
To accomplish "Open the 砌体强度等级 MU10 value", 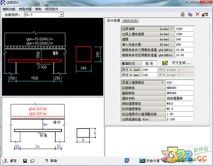I will [x=179, y=104].
